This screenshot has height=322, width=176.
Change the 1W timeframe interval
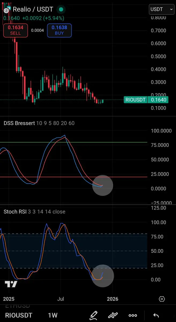53,315
